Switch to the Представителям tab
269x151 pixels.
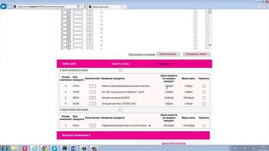[105, 7]
